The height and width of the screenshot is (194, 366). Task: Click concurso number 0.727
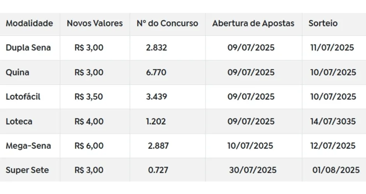pos(158,170)
